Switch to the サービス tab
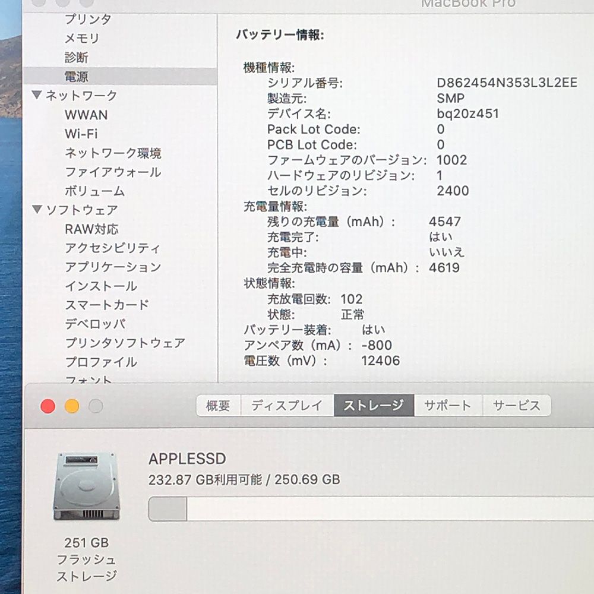Screen dimensions: 594x594 point(516,406)
